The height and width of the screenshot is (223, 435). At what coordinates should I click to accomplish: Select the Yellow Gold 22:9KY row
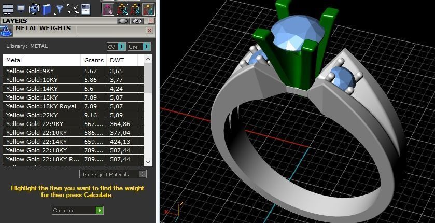tap(73, 124)
